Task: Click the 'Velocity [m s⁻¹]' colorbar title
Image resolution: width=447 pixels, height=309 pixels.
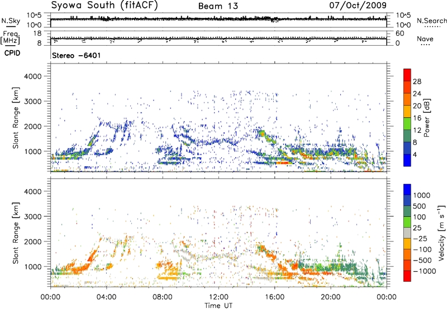Action: tap(441, 233)
